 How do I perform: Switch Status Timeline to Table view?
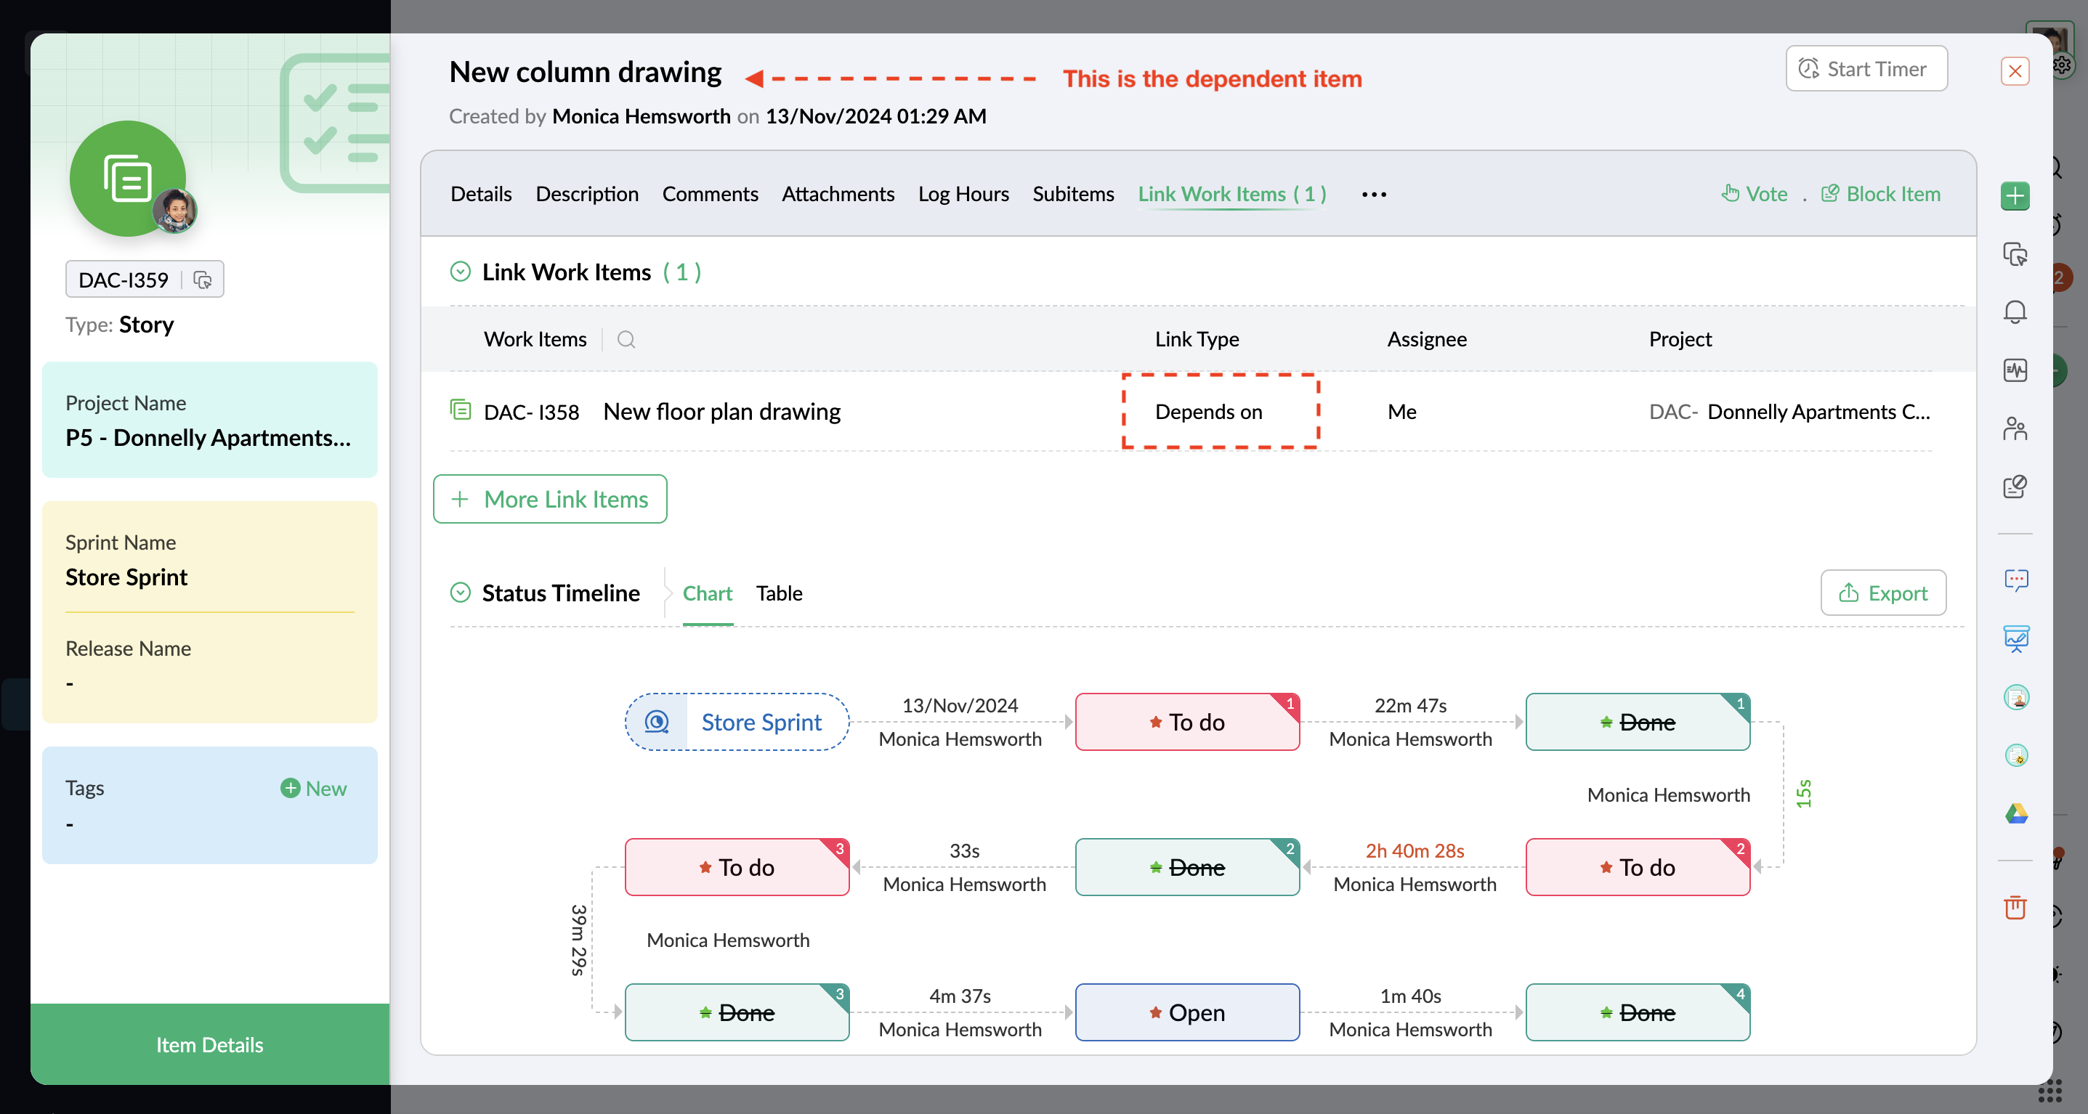click(x=778, y=593)
